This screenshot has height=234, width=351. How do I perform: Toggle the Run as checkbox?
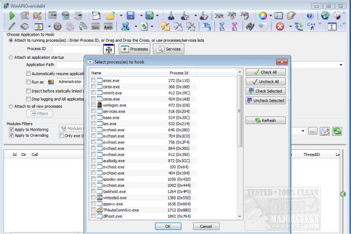(x=28, y=82)
